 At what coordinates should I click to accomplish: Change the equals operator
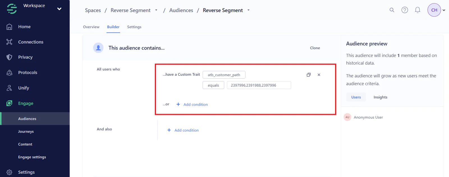click(213, 85)
